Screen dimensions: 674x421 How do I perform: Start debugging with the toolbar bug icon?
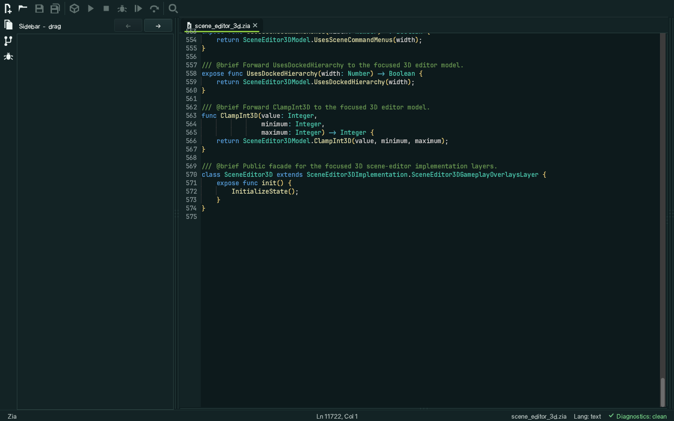click(x=122, y=8)
